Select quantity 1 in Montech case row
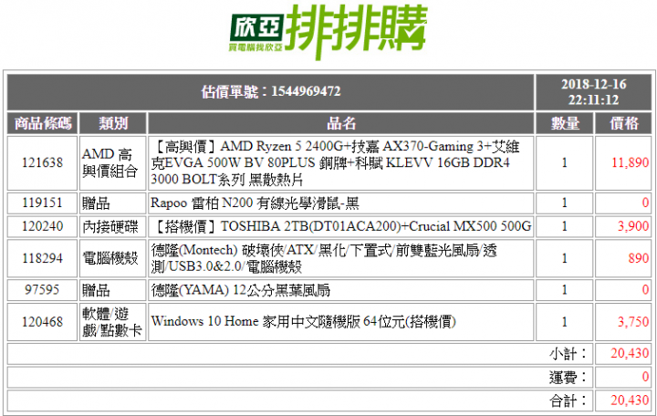 tap(565, 258)
